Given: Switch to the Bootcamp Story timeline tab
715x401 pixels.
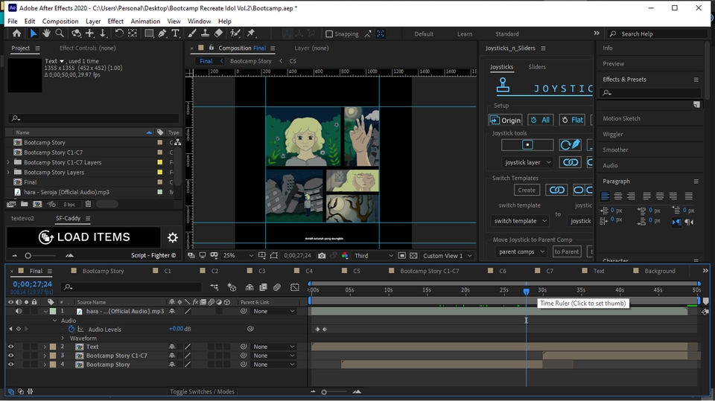Looking at the screenshot, I should (x=103, y=271).
